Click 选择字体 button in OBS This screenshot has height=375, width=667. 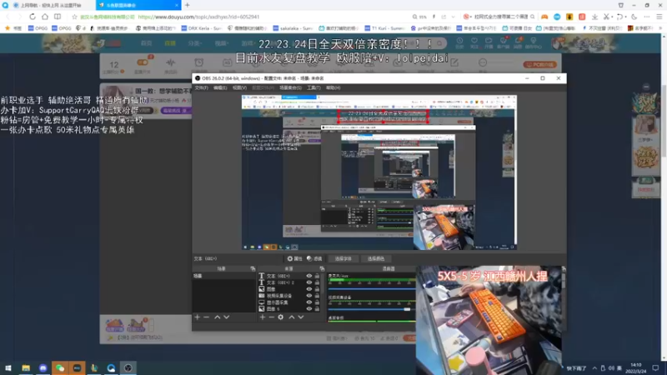343,258
